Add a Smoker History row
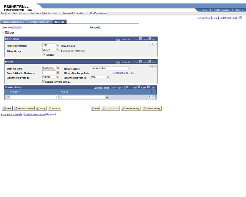 pyautogui.click(x=150, y=97)
